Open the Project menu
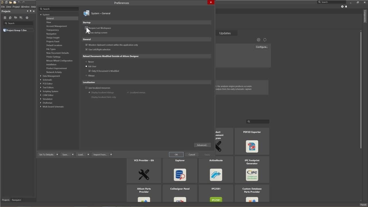368x207 pixels. tap(16, 7)
